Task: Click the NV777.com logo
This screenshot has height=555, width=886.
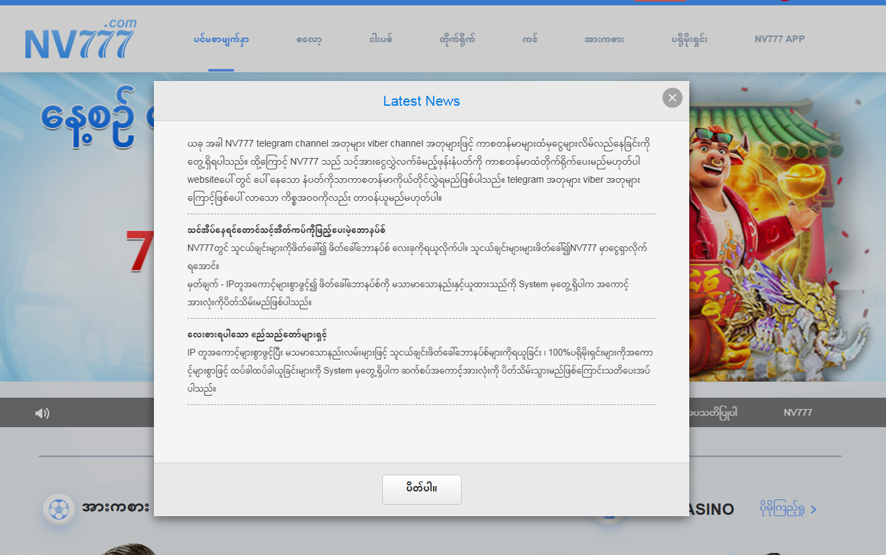Action: [x=80, y=39]
